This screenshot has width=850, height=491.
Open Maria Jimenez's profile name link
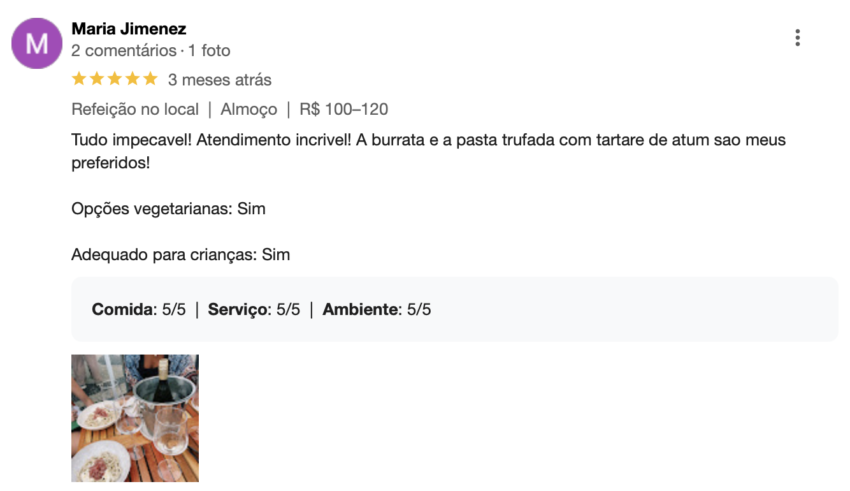(129, 29)
